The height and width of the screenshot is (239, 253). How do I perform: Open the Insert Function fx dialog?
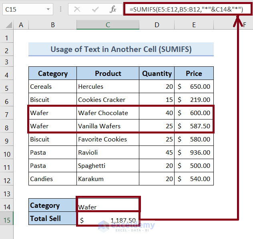tap(113, 9)
